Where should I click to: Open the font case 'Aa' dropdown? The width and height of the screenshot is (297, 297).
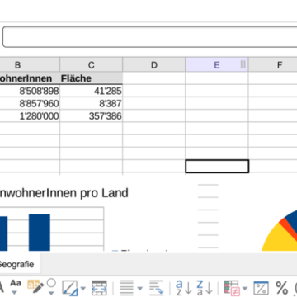(x=16, y=293)
